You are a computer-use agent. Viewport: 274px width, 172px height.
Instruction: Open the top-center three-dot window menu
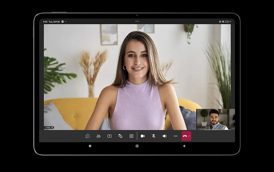click(137, 21)
